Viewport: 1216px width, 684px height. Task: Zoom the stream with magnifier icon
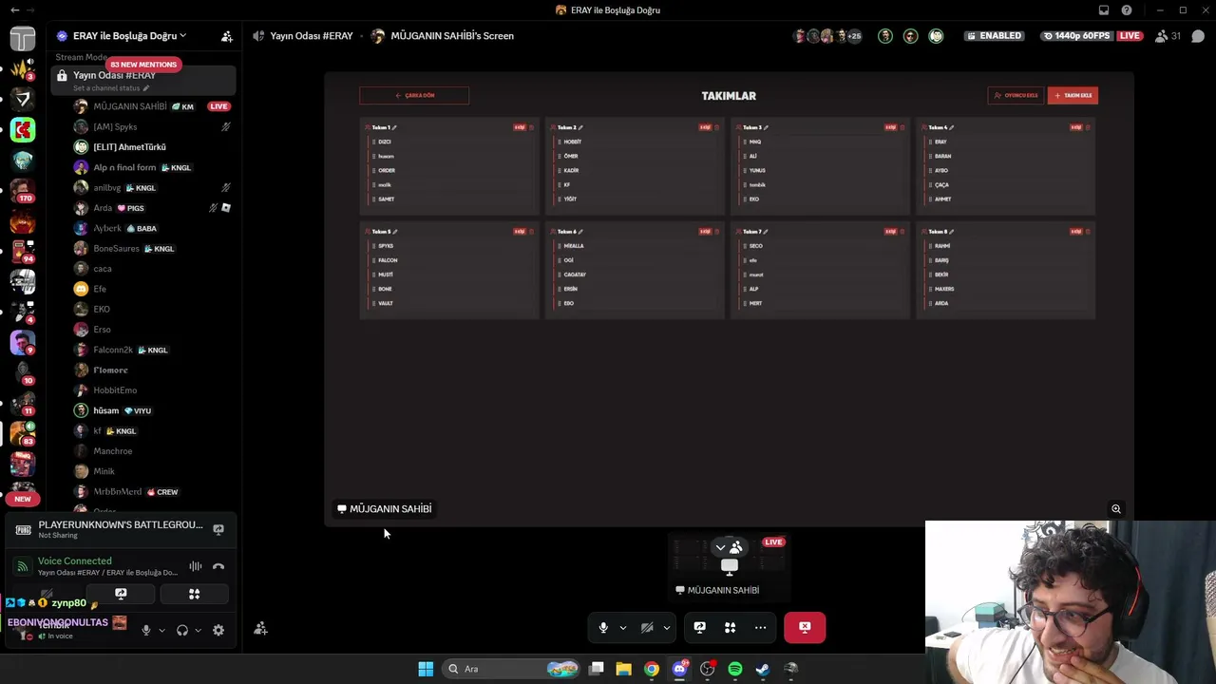point(1116,509)
